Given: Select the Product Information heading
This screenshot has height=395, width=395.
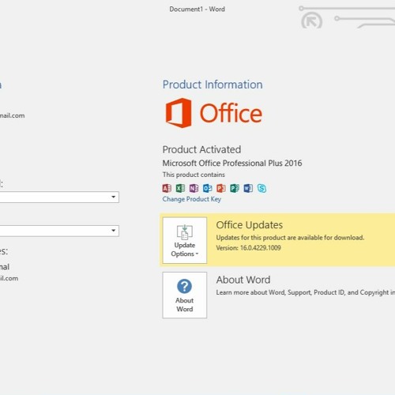Looking at the screenshot, I should click(x=213, y=85).
